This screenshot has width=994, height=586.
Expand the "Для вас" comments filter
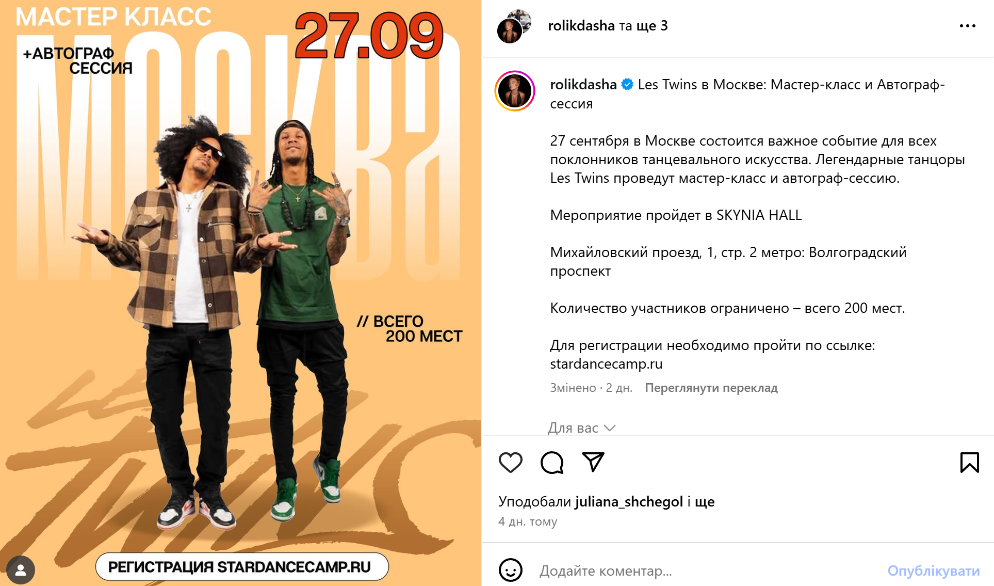[581, 428]
